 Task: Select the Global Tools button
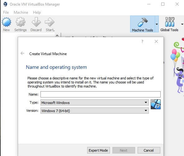[169, 24]
